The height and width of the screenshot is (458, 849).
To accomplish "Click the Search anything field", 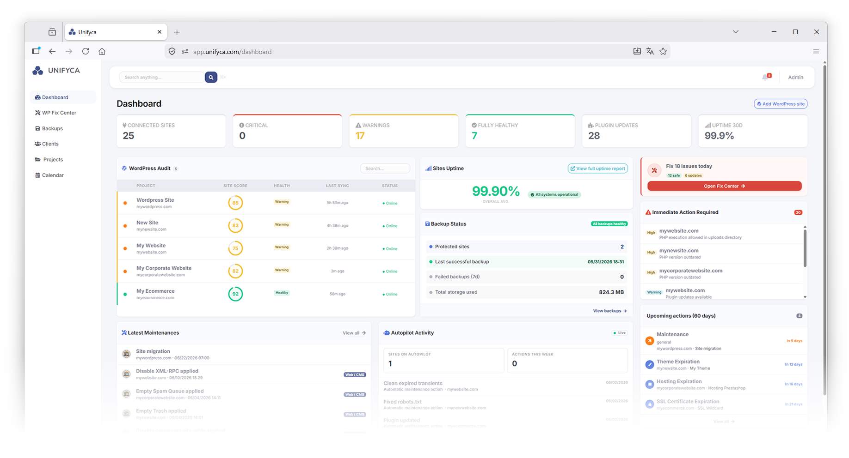I will (162, 77).
